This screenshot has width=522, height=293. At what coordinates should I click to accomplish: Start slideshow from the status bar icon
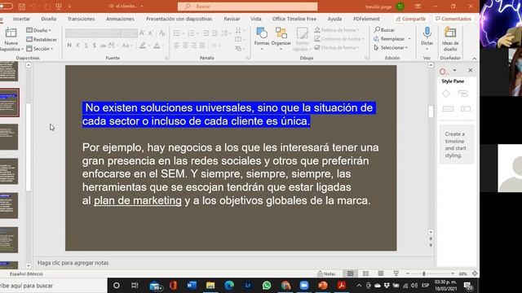pyautogui.click(x=396, y=273)
